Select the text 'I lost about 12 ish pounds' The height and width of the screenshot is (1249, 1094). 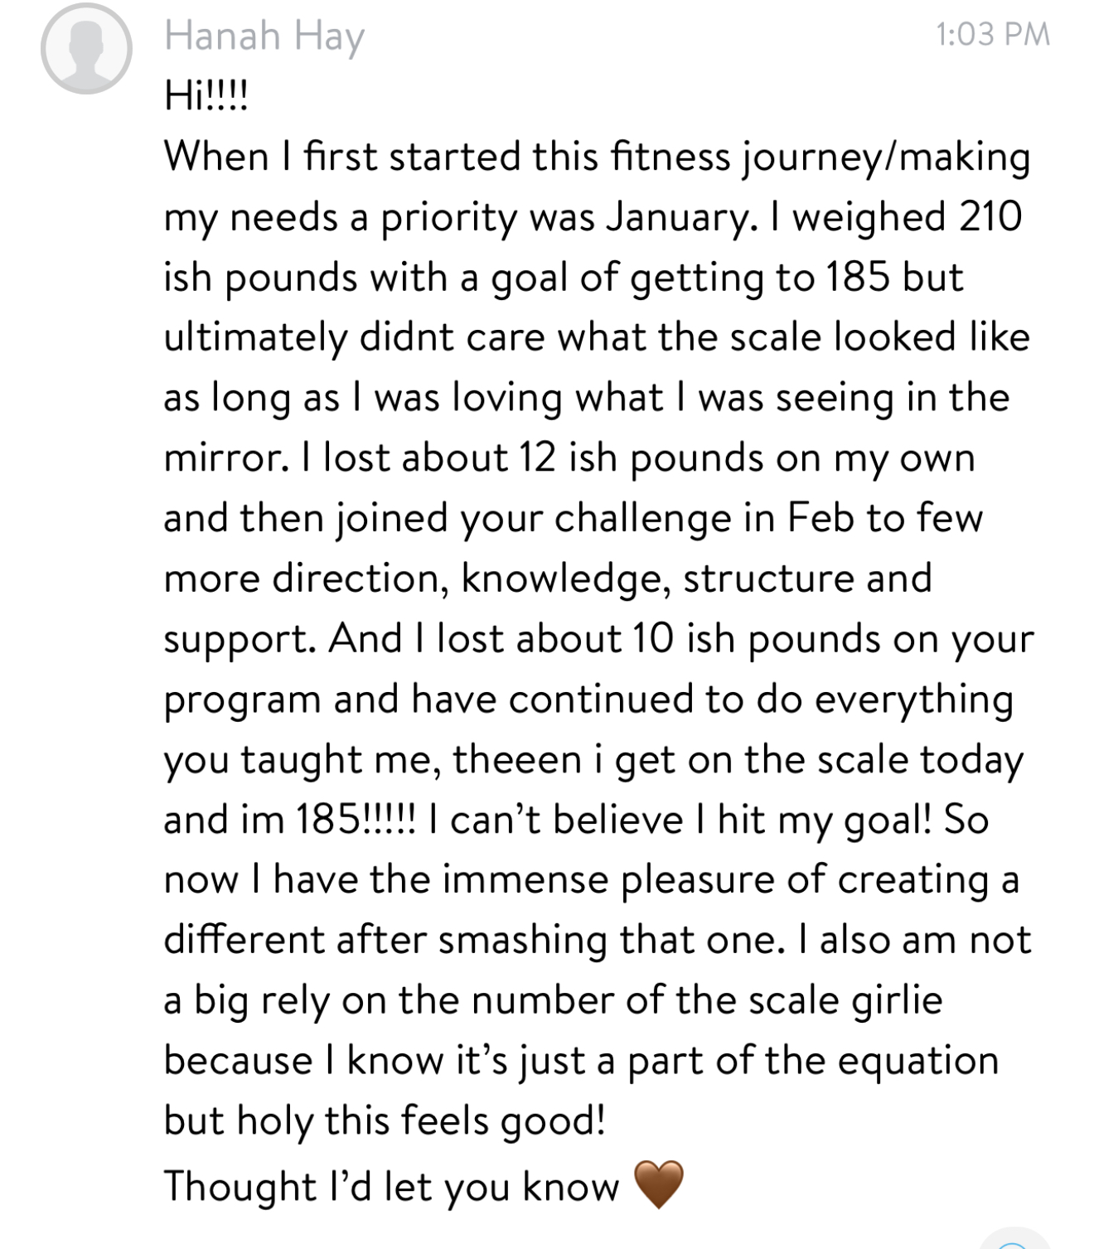(532, 458)
